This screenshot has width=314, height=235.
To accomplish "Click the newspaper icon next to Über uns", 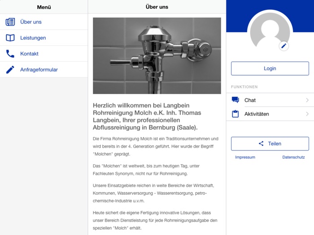I will tap(10, 22).
